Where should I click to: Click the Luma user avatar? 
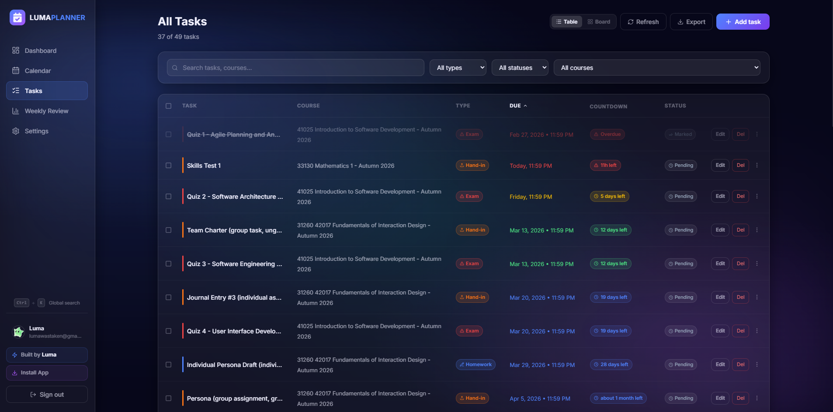tap(18, 332)
